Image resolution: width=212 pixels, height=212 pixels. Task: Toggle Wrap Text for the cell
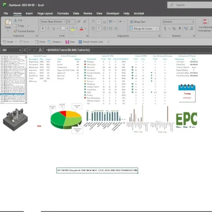pyautogui.click(x=138, y=22)
